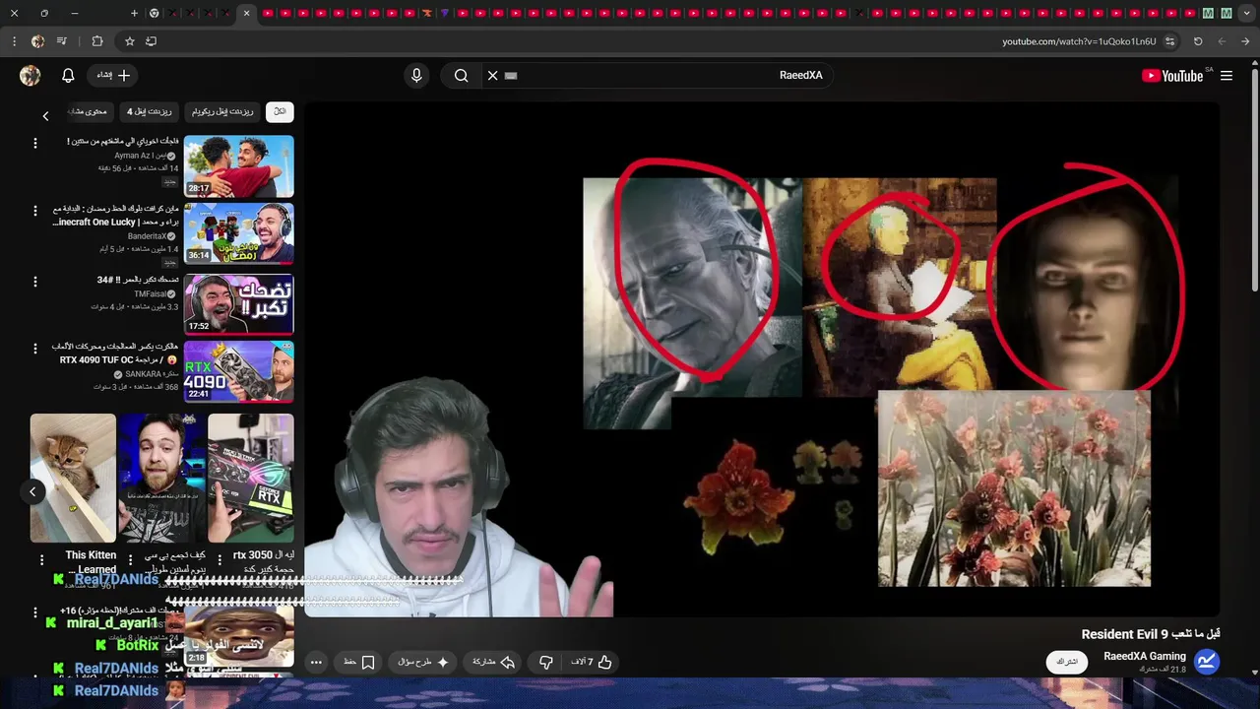Screen dimensions: 1260x709
Task: Open options menu for Minecraft One Lucky video
Action: pos(35,212)
